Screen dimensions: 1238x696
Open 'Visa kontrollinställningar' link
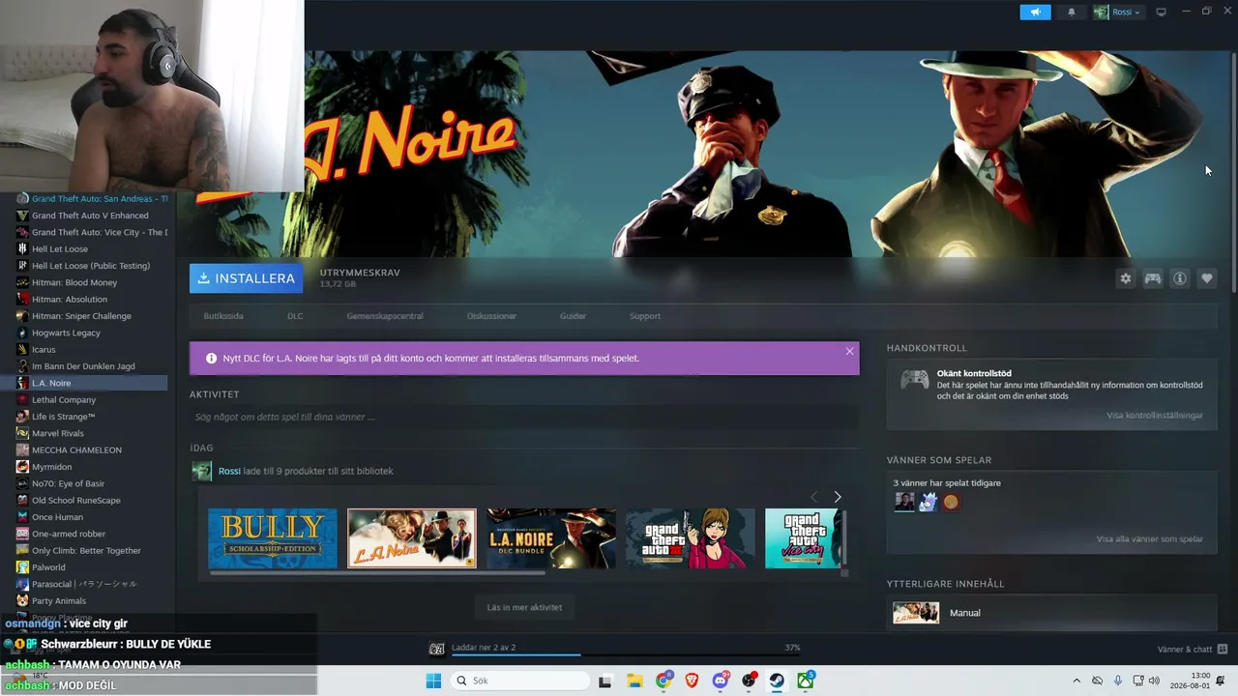(1155, 416)
